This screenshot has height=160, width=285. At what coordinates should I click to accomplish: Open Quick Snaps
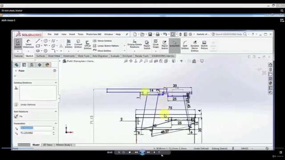pyautogui.click(x=155, y=44)
